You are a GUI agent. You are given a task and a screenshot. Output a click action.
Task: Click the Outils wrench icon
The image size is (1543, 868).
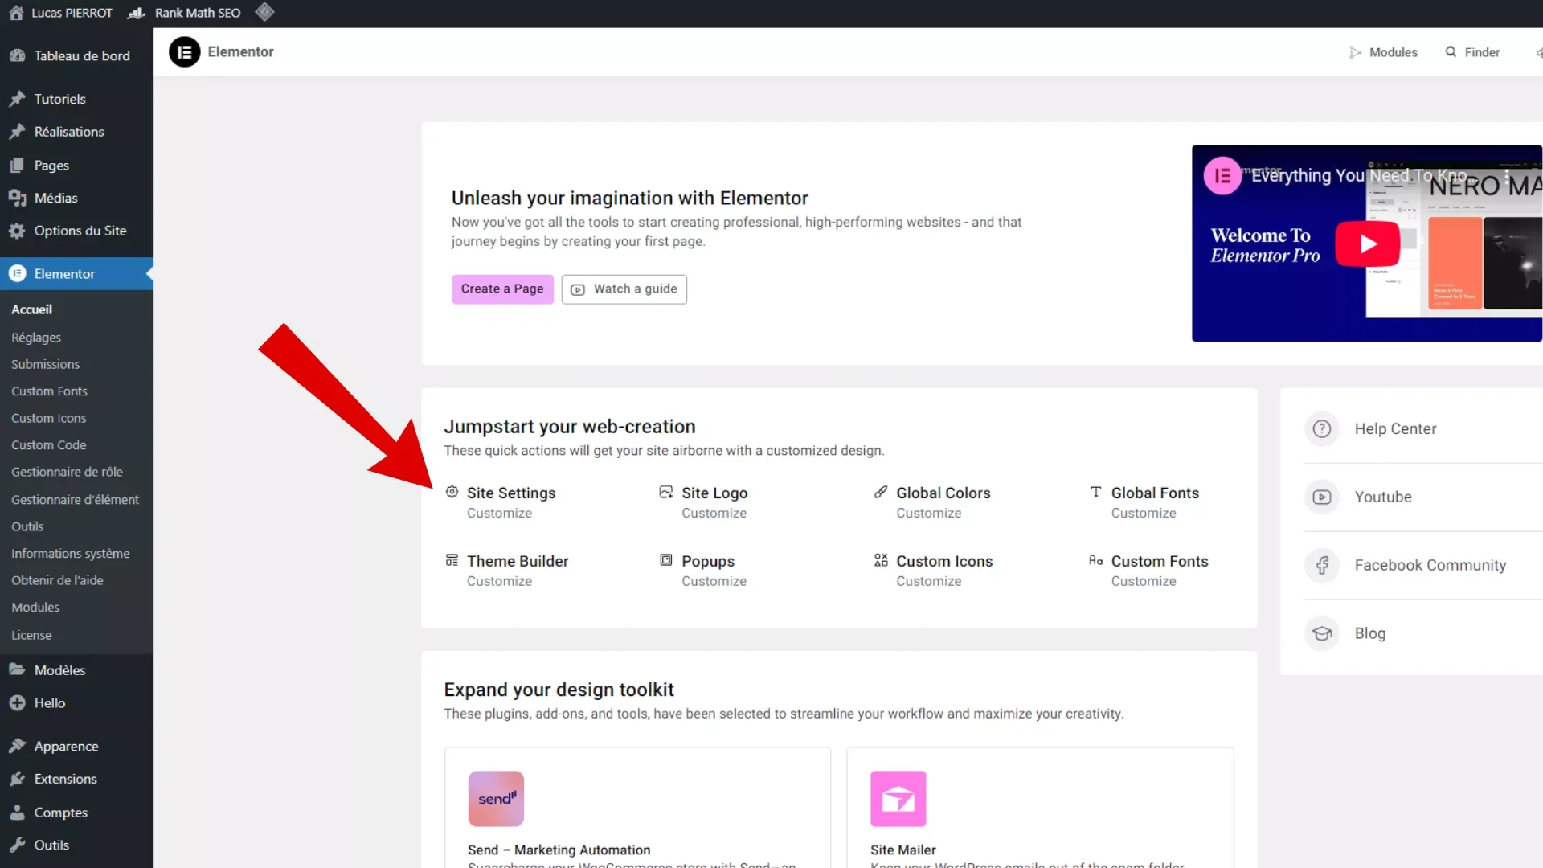(x=17, y=845)
